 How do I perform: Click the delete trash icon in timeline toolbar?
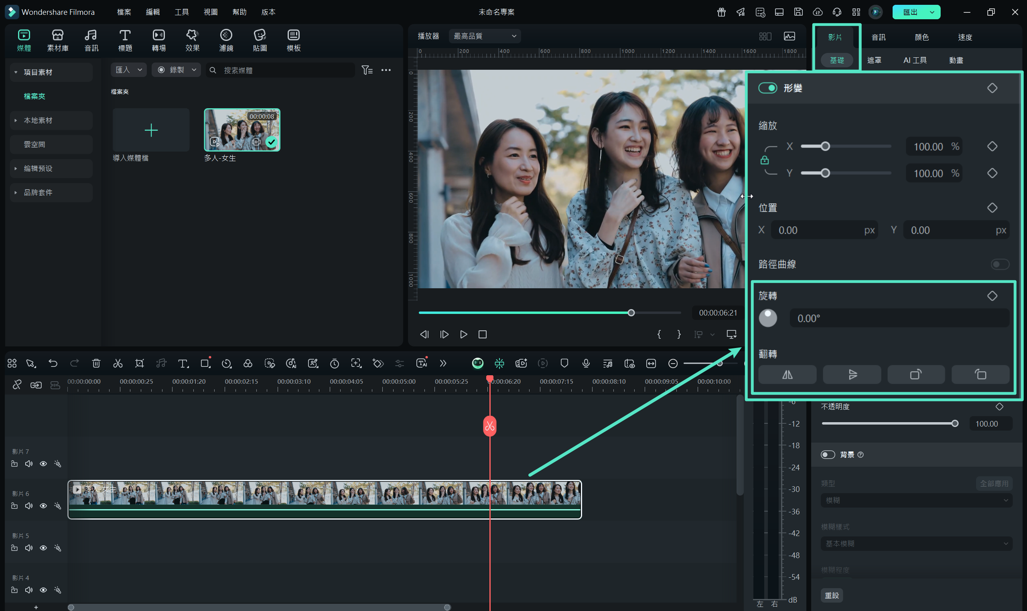click(x=96, y=363)
